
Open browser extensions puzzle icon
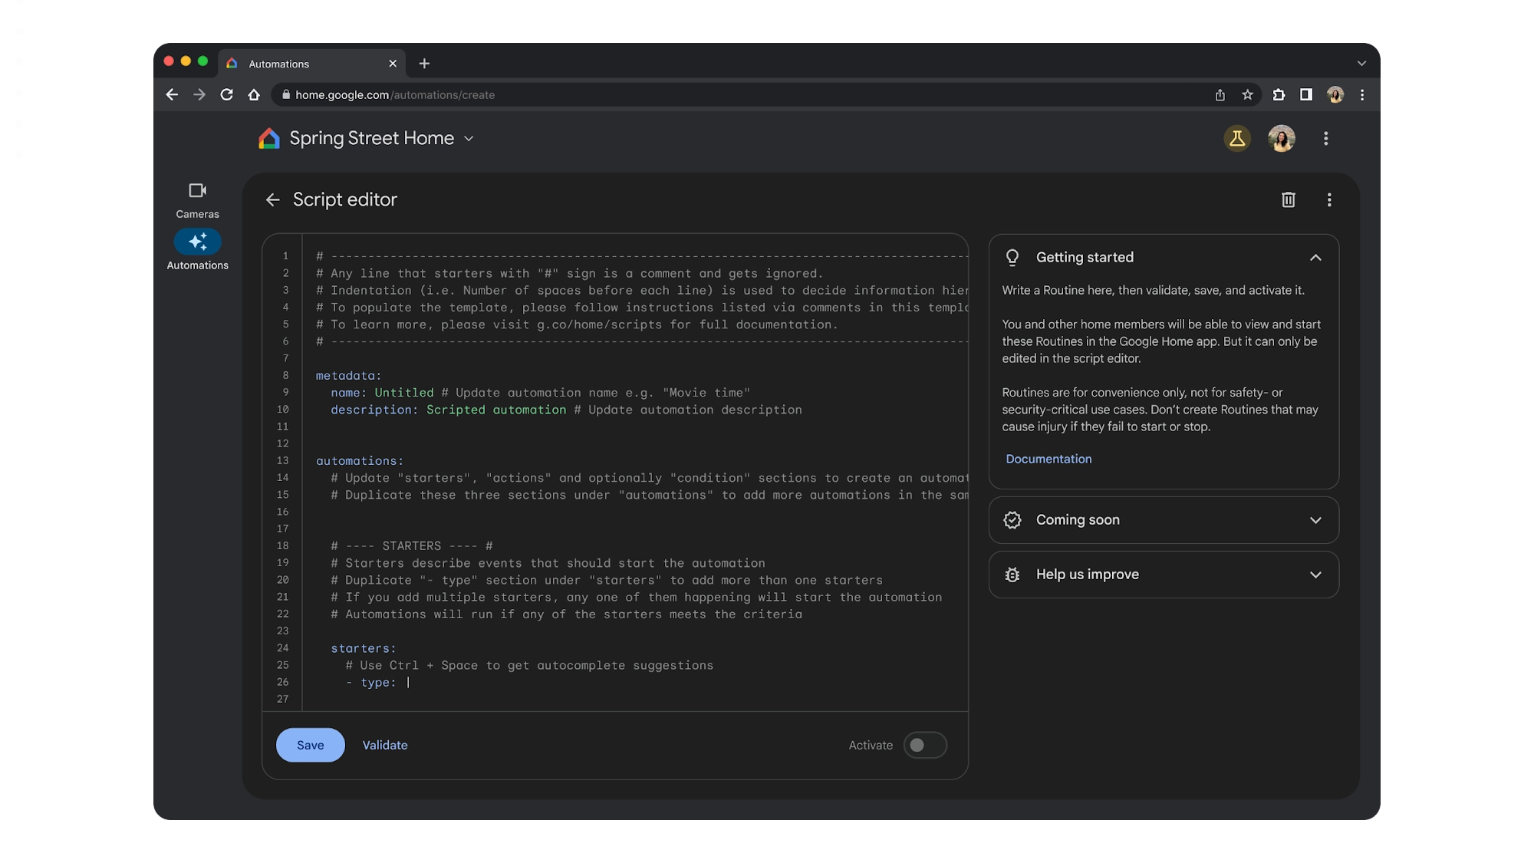pyautogui.click(x=1279, y=95)
